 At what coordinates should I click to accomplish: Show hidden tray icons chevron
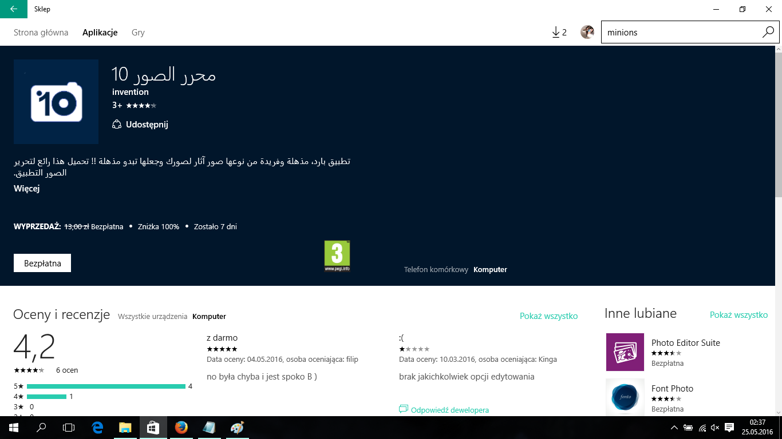(x=674, y=428)
